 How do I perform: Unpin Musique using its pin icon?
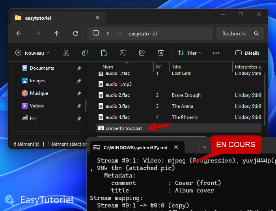tap(79, 93)
